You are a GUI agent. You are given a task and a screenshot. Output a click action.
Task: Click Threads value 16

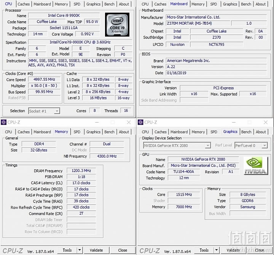[x=126, y=111]
